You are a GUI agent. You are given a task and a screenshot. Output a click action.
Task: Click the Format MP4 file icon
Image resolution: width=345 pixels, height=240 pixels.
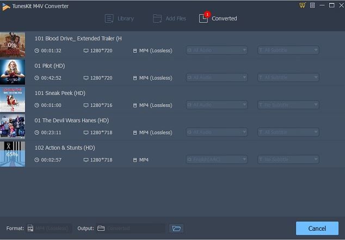(x=30, y=229)
